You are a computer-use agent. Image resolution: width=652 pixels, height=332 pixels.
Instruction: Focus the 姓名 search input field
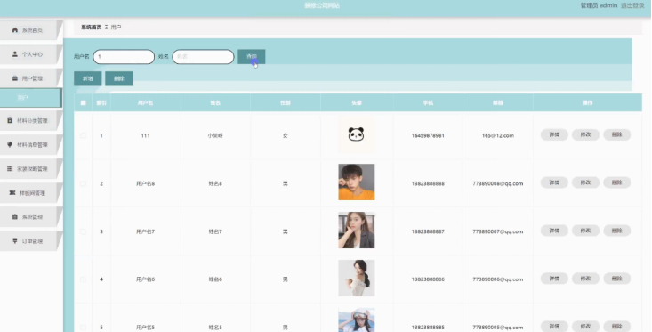(204, 57)
